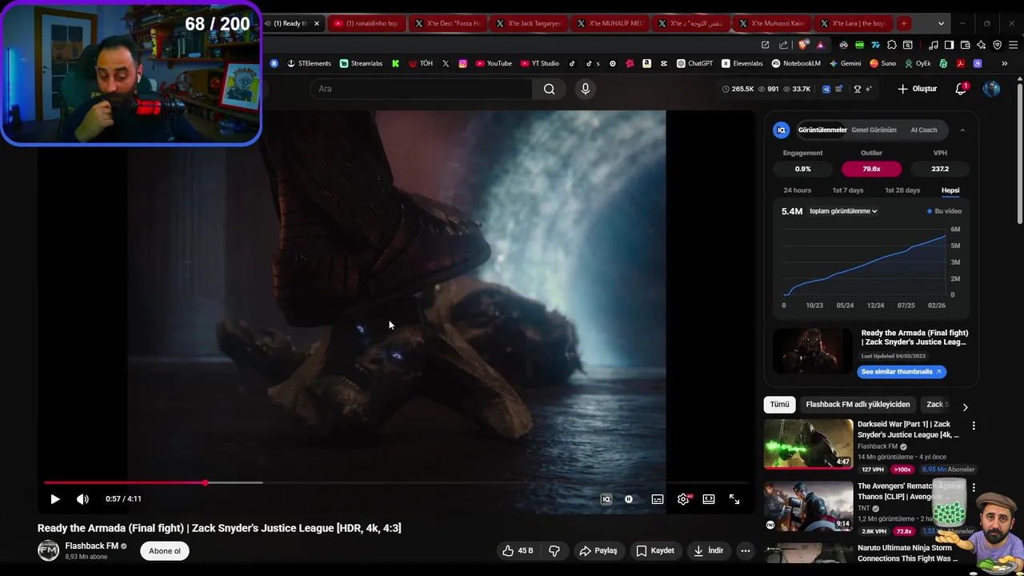
Task: Submit search with magnifier button
Action: coord(550,89)
